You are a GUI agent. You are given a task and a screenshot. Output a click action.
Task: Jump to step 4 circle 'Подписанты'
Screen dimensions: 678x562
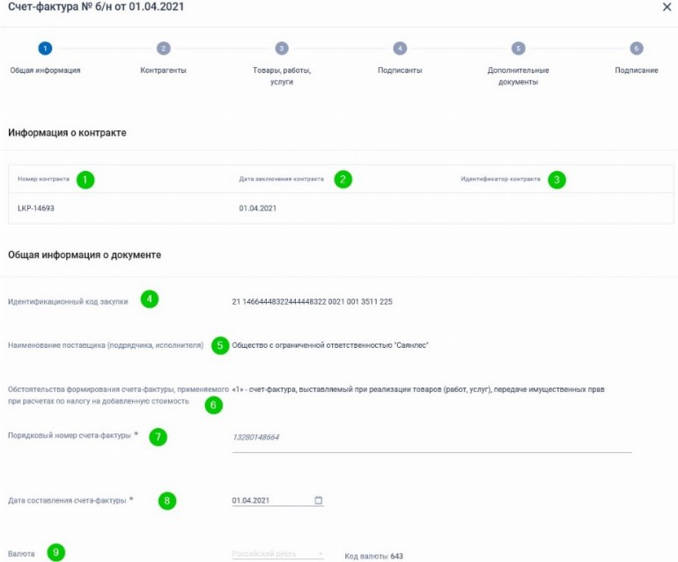click(x=400, y=48)
